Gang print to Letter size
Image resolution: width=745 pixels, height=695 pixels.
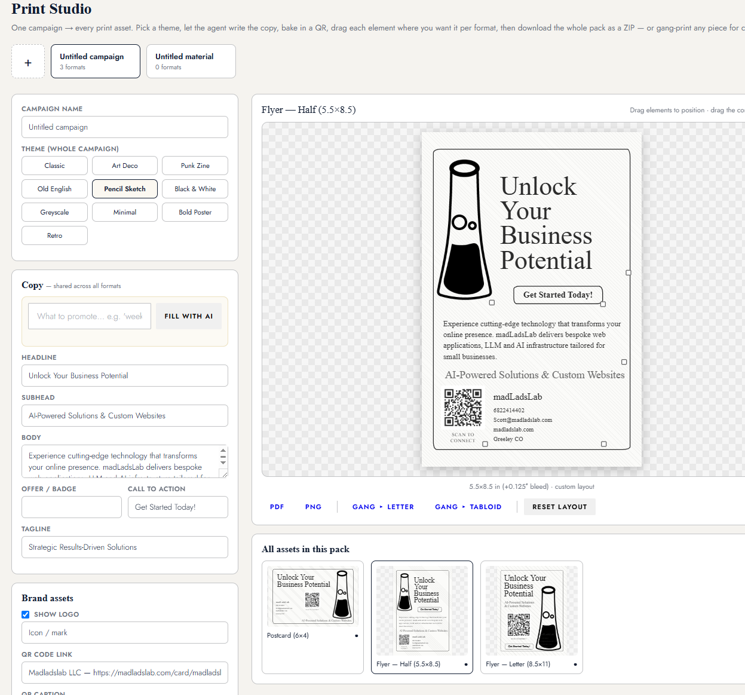click(x=383, y=507)
